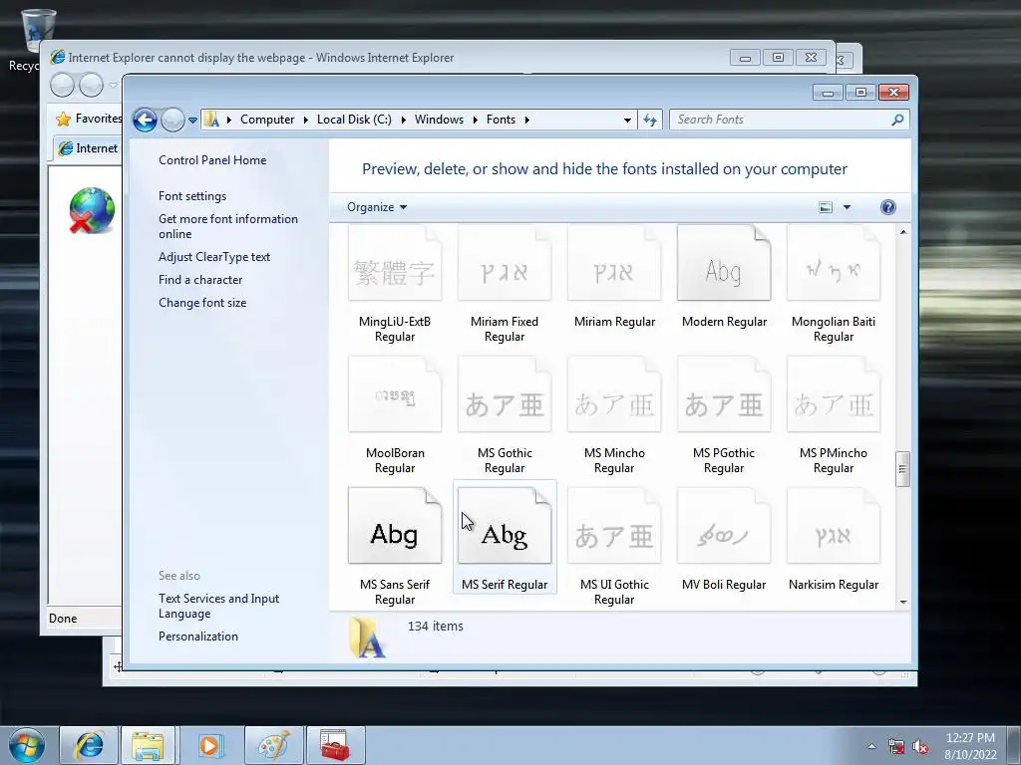Click the Fonts folder icon in address bar

[211, 120]
